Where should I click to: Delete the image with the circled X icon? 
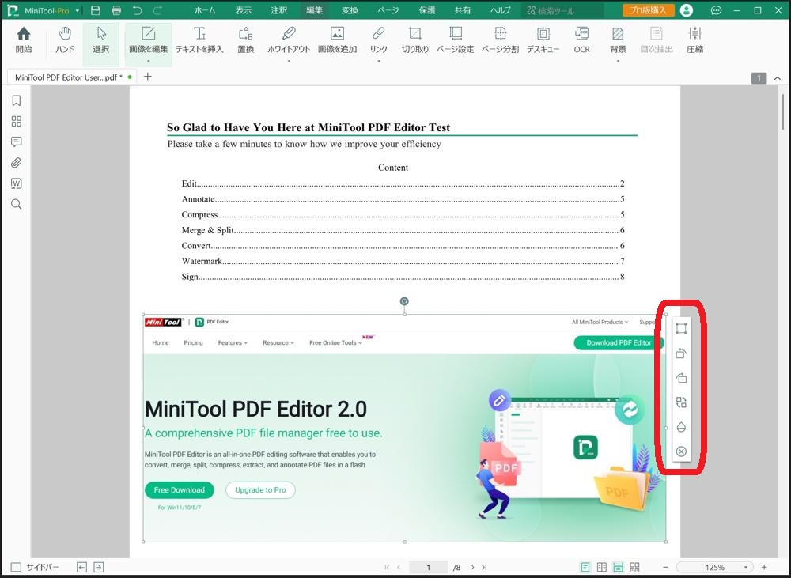(x=681, y=451)
